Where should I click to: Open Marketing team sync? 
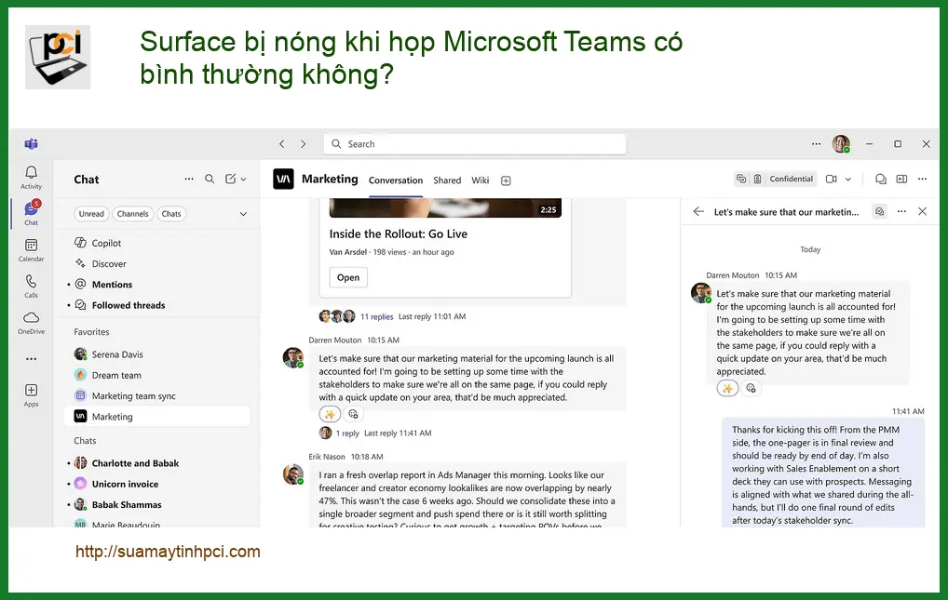[157, 395]
